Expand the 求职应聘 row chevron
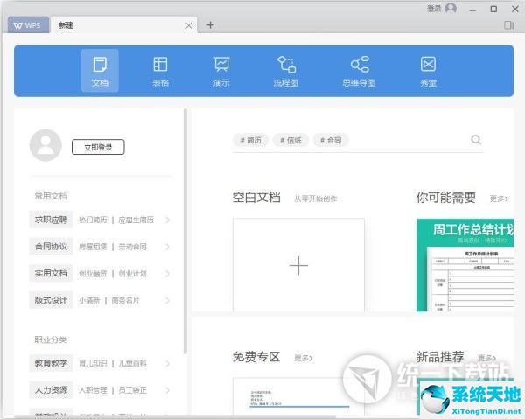The height and width of the screenshot is (419, 525). (x=168, y=220)
